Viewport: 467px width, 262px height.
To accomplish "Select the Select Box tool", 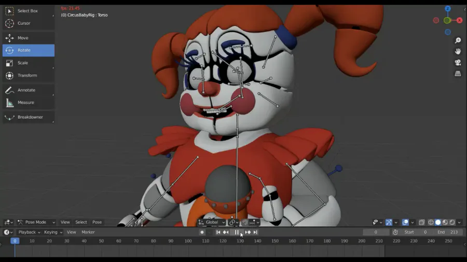I will (29, 11).
